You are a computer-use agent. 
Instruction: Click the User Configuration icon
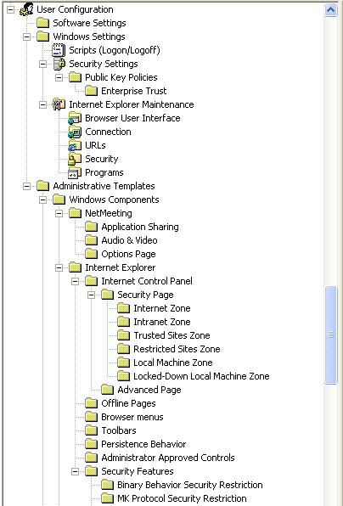coord(26,9)
